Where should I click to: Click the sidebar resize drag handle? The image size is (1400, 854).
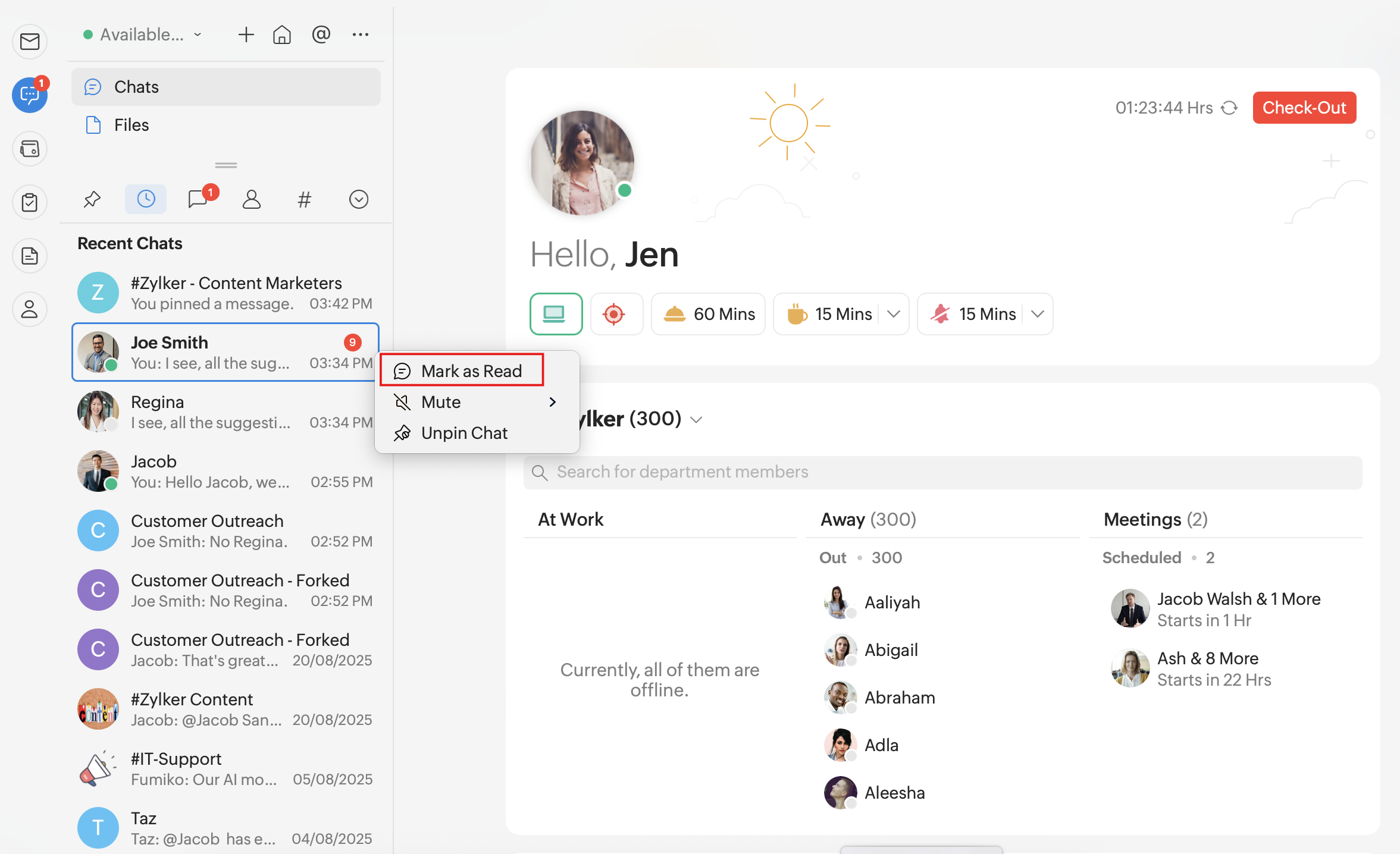(226, 165)
